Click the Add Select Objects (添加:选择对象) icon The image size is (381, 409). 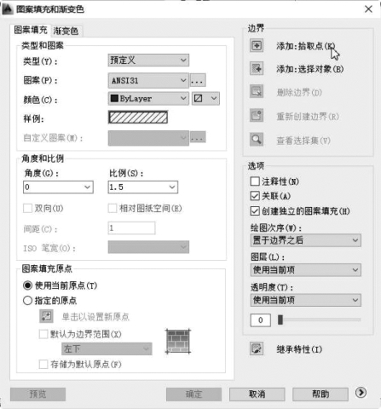pyautogui.click(x=257, y=68)
